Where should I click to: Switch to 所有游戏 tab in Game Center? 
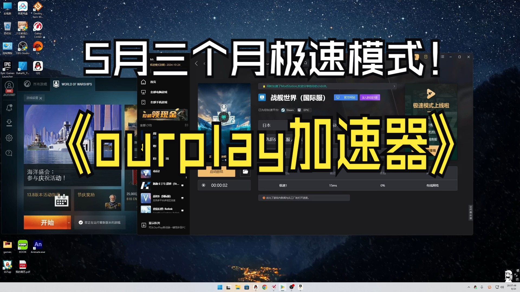[x=35, y=84]
